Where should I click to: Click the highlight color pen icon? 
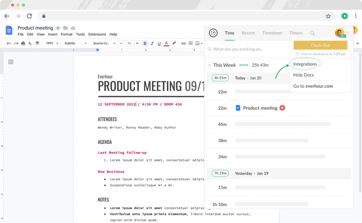point(174,43)
